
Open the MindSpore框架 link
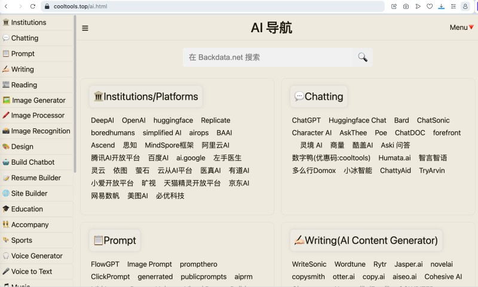tap(169, 145)
